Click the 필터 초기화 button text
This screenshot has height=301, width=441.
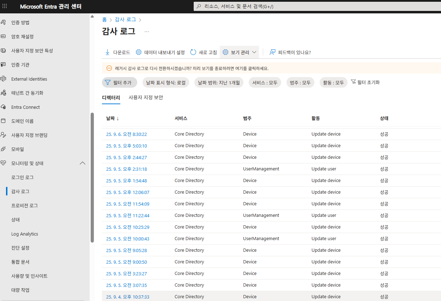click(368, 82)
